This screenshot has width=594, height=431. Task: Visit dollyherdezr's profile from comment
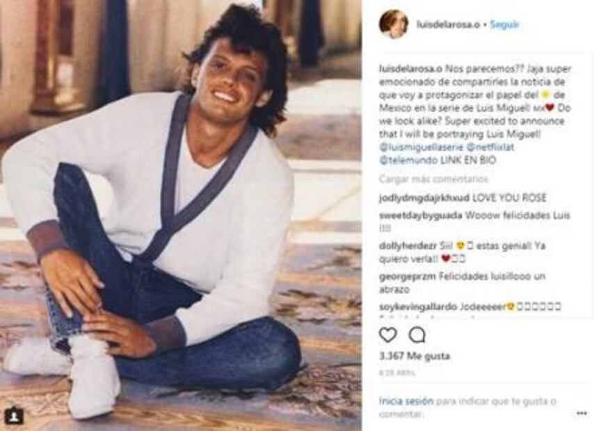[408, 246]
